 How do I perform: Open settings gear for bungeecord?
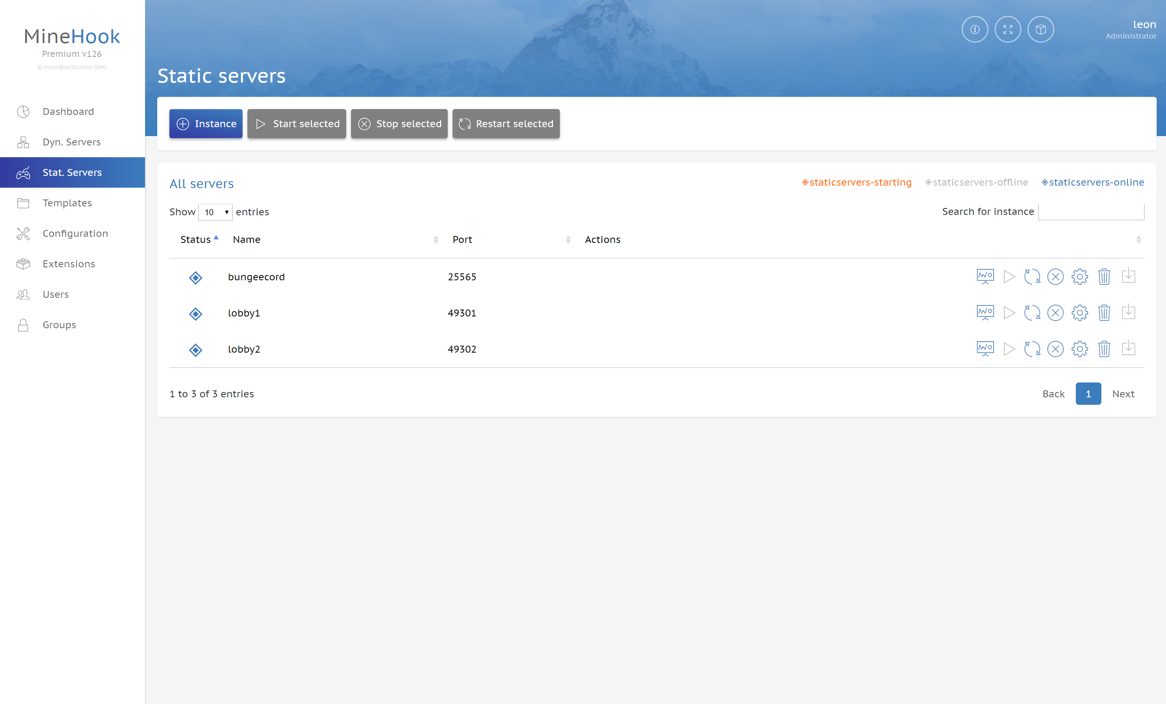tap(1079, 276)
